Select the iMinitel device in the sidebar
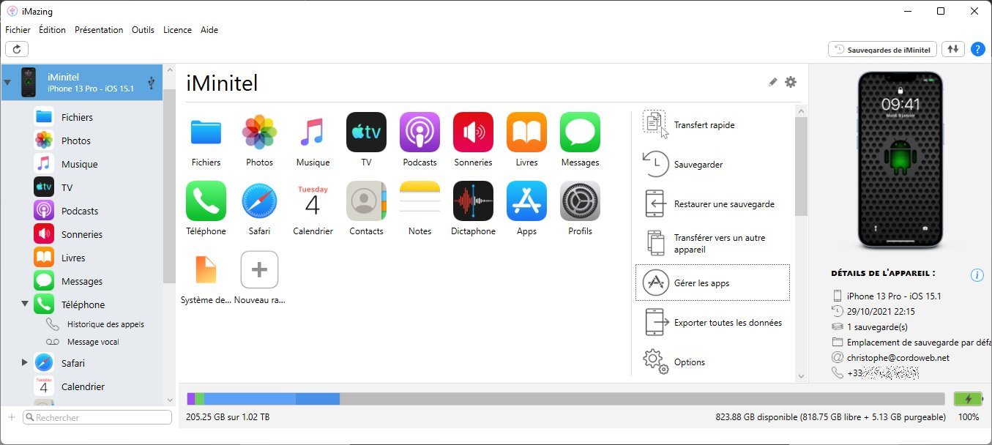Screen dimensions: 992x445 point(82,83)
